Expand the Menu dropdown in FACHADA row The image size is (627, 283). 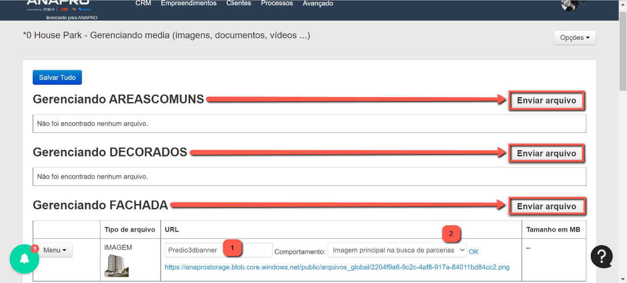tap(55, 250)
